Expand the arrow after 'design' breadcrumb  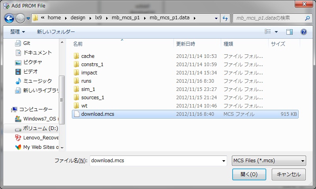coord(90,18)
